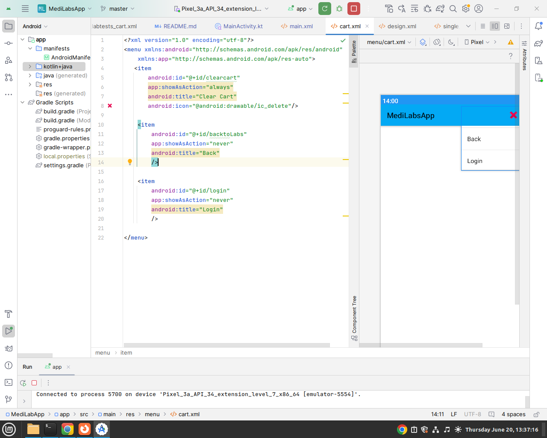Close the cart.xml tab
Image resolution: width=547 pixels, height=438 pixels.
coord(367,26)
